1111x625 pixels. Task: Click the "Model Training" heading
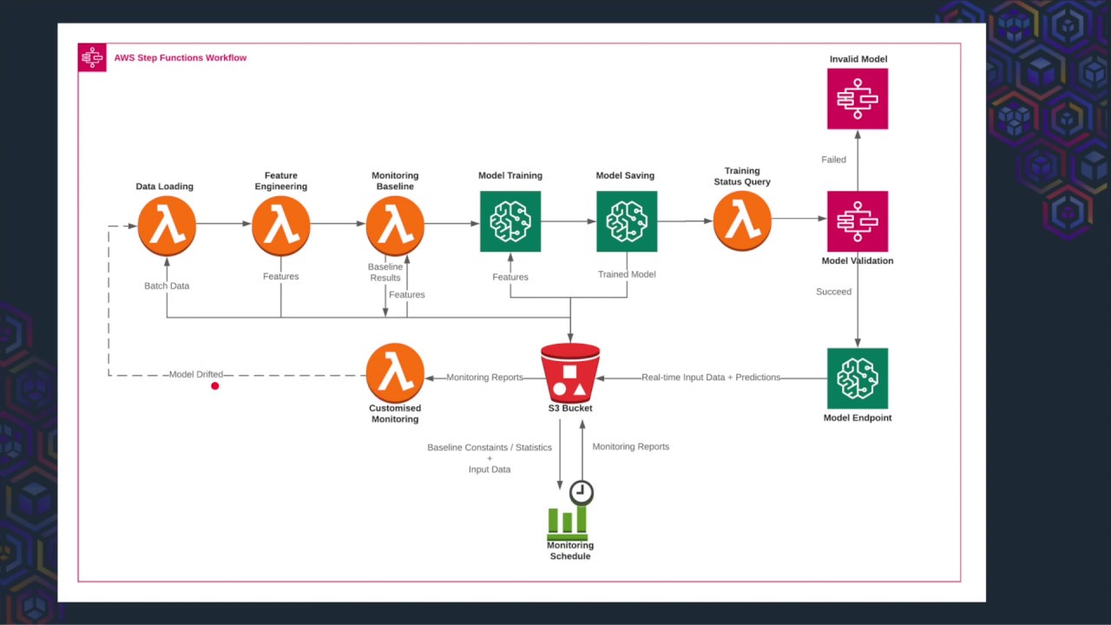[x=510, y=175]
